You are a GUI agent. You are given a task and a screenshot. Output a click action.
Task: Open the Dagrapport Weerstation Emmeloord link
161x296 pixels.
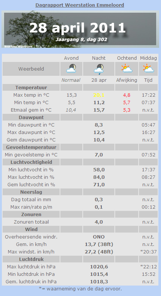point(80,5)
